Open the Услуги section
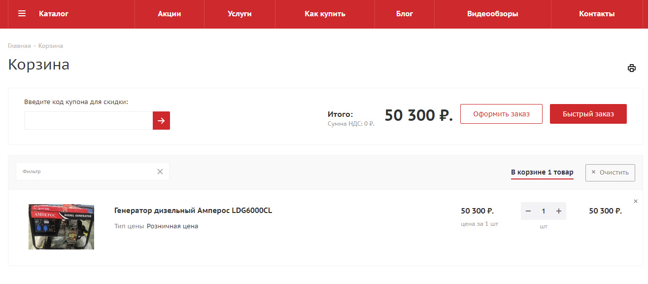648x284 pixels. tap(240, 14)
